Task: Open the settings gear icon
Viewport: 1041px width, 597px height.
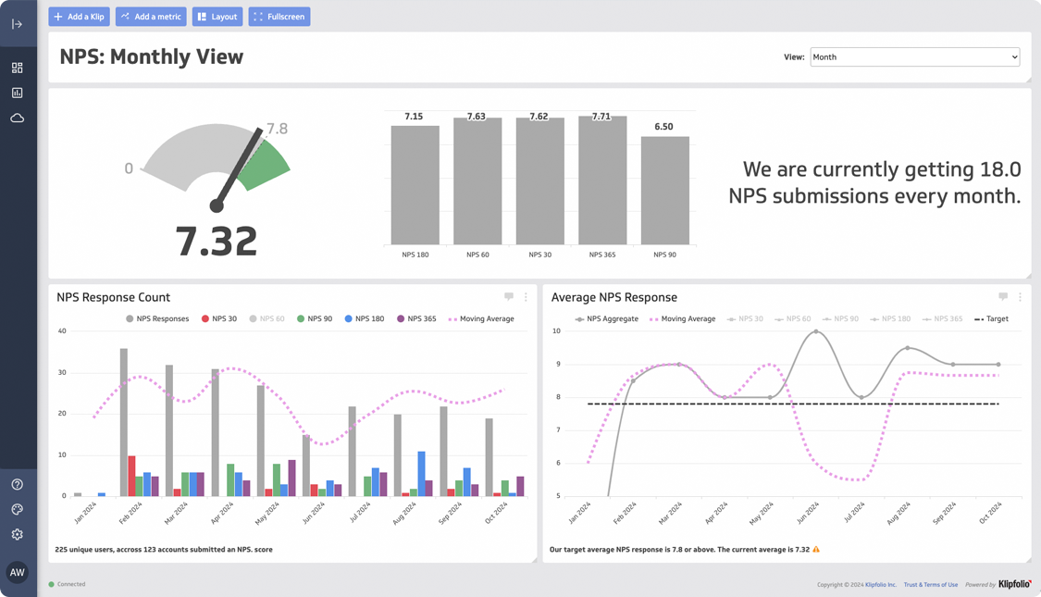Action: click(17, 534)
